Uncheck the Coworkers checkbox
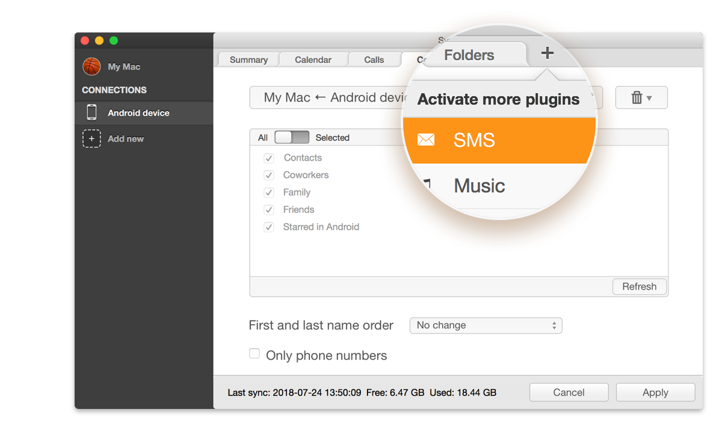Screen dimensions: 722x433 tap(269, 176)
